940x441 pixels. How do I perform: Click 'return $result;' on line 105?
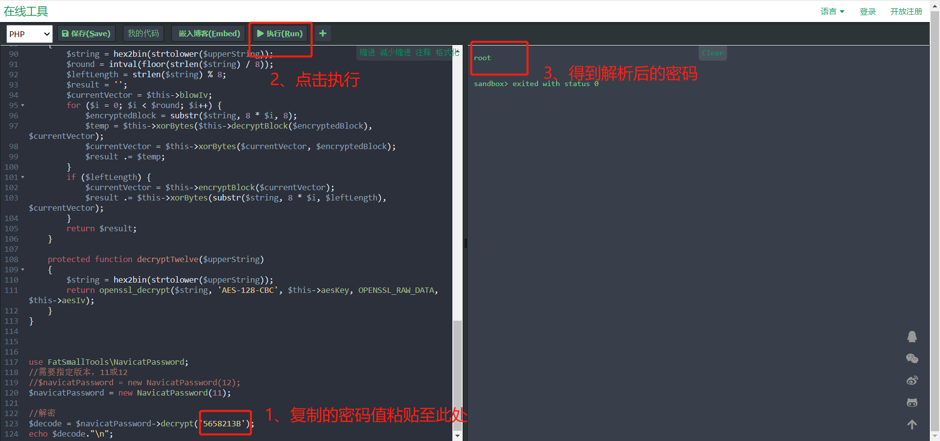(x=101, y=229)
